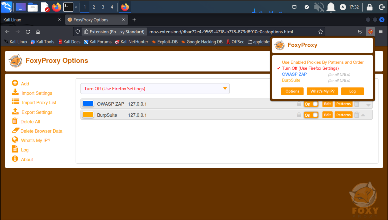Click the Export Settings icon in sidebar
This screenshot has width=388, height=220.
click(15, 111)
